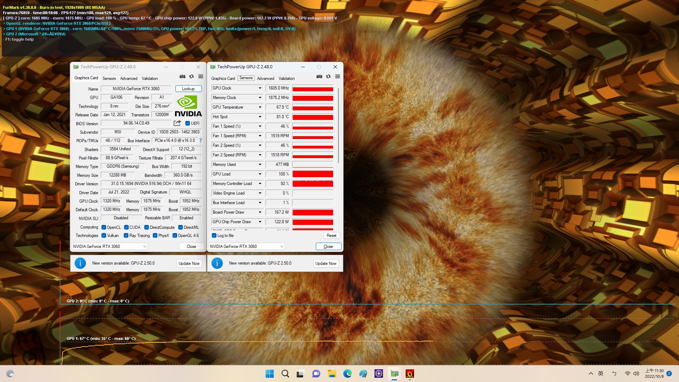Toggle the DirectCompute checkbox
The width and height of the screenshot is (679, 382).
point(146,227)
